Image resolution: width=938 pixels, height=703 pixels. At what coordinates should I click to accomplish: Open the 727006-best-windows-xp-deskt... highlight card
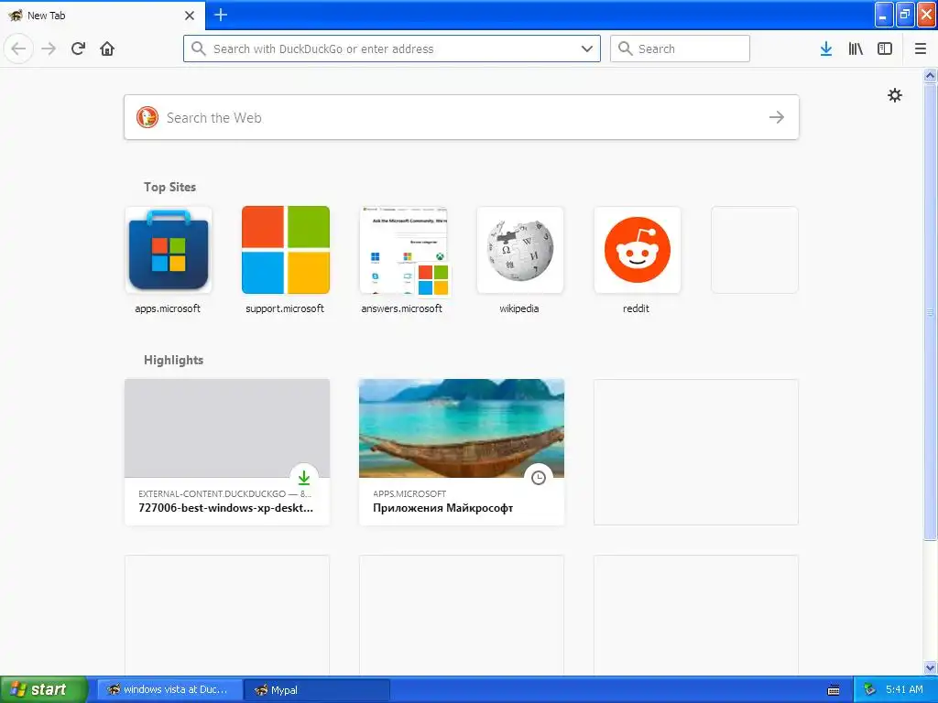click(x=227, y=452)
